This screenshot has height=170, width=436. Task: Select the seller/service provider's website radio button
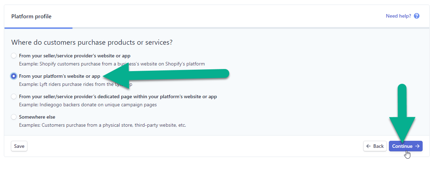tap(14, 56)
